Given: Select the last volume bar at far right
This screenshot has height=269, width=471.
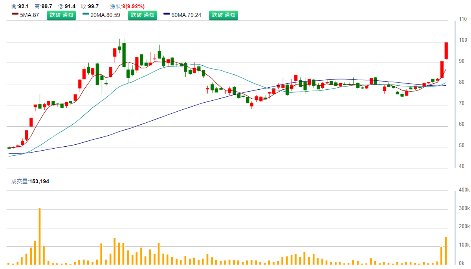Looking at the screenshot, I should pyautogui.click(x=446, y=251).
